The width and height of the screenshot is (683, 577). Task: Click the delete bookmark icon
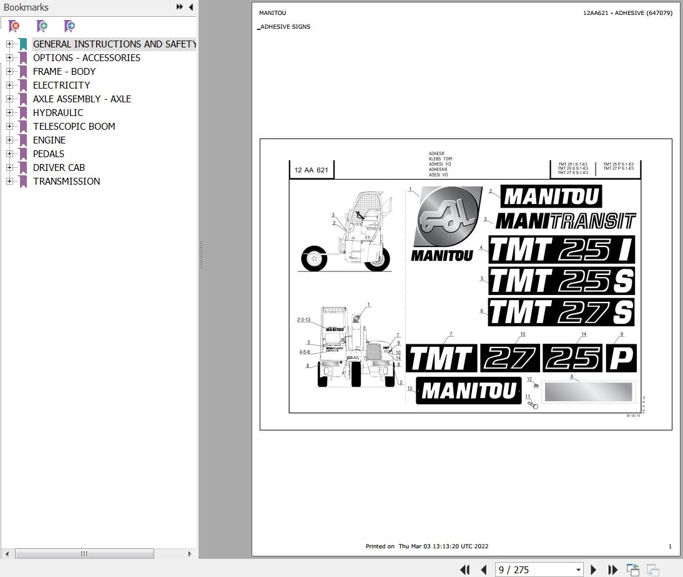[14, 26]
